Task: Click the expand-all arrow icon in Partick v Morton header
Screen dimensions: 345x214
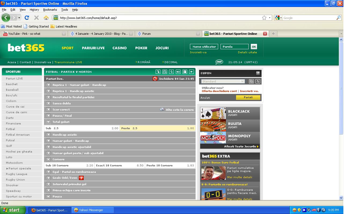Action: 158,72
